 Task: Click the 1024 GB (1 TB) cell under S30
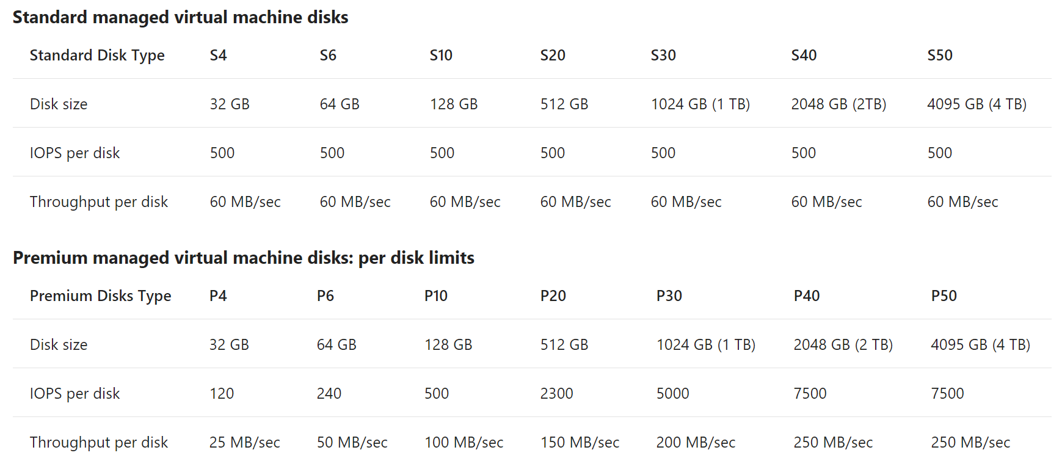click(700, 104)
